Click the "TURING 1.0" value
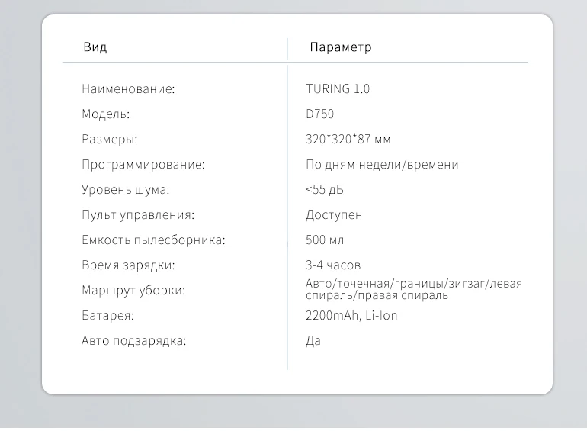 click(338, 88)
